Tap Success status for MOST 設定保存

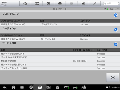point(101,61)
